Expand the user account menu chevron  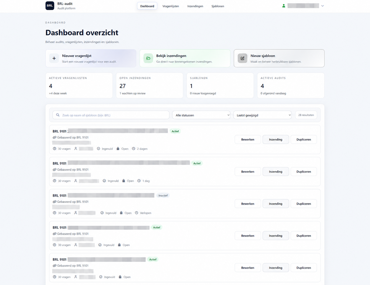(323, 6)
